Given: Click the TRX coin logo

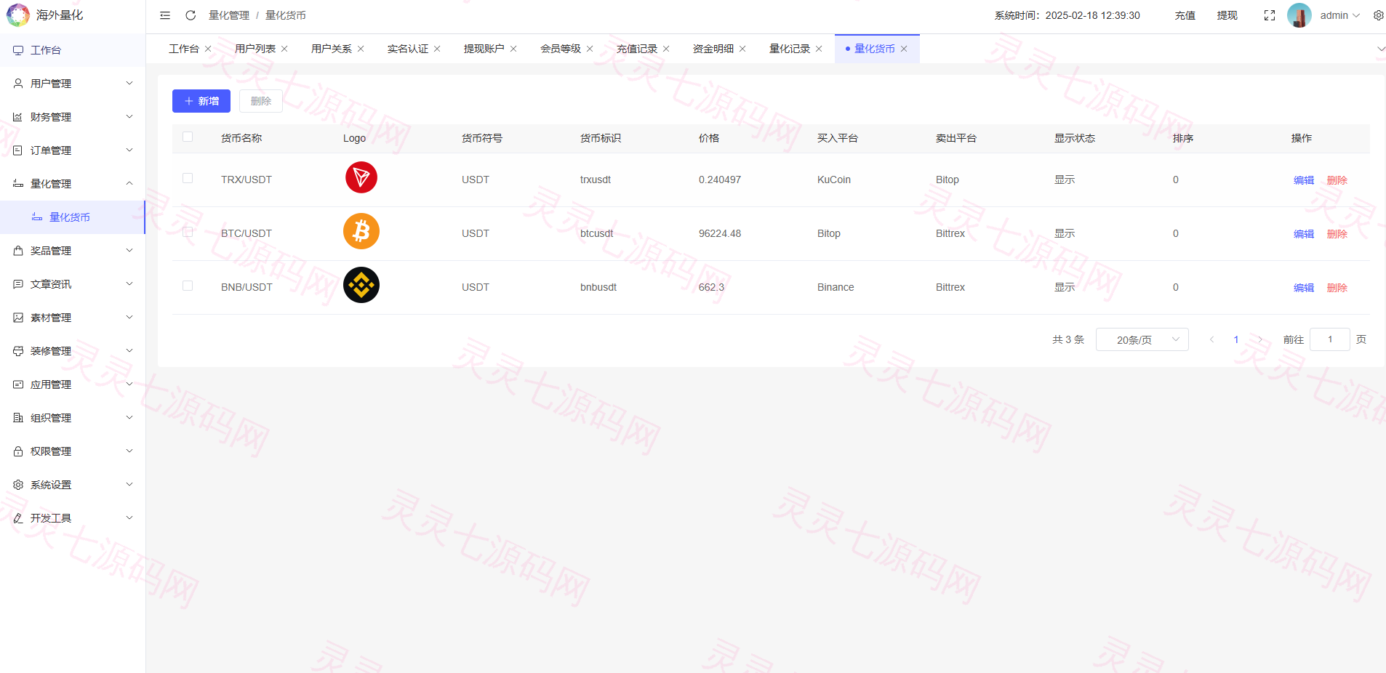Looking at the screenshot, I should (361, 177).
